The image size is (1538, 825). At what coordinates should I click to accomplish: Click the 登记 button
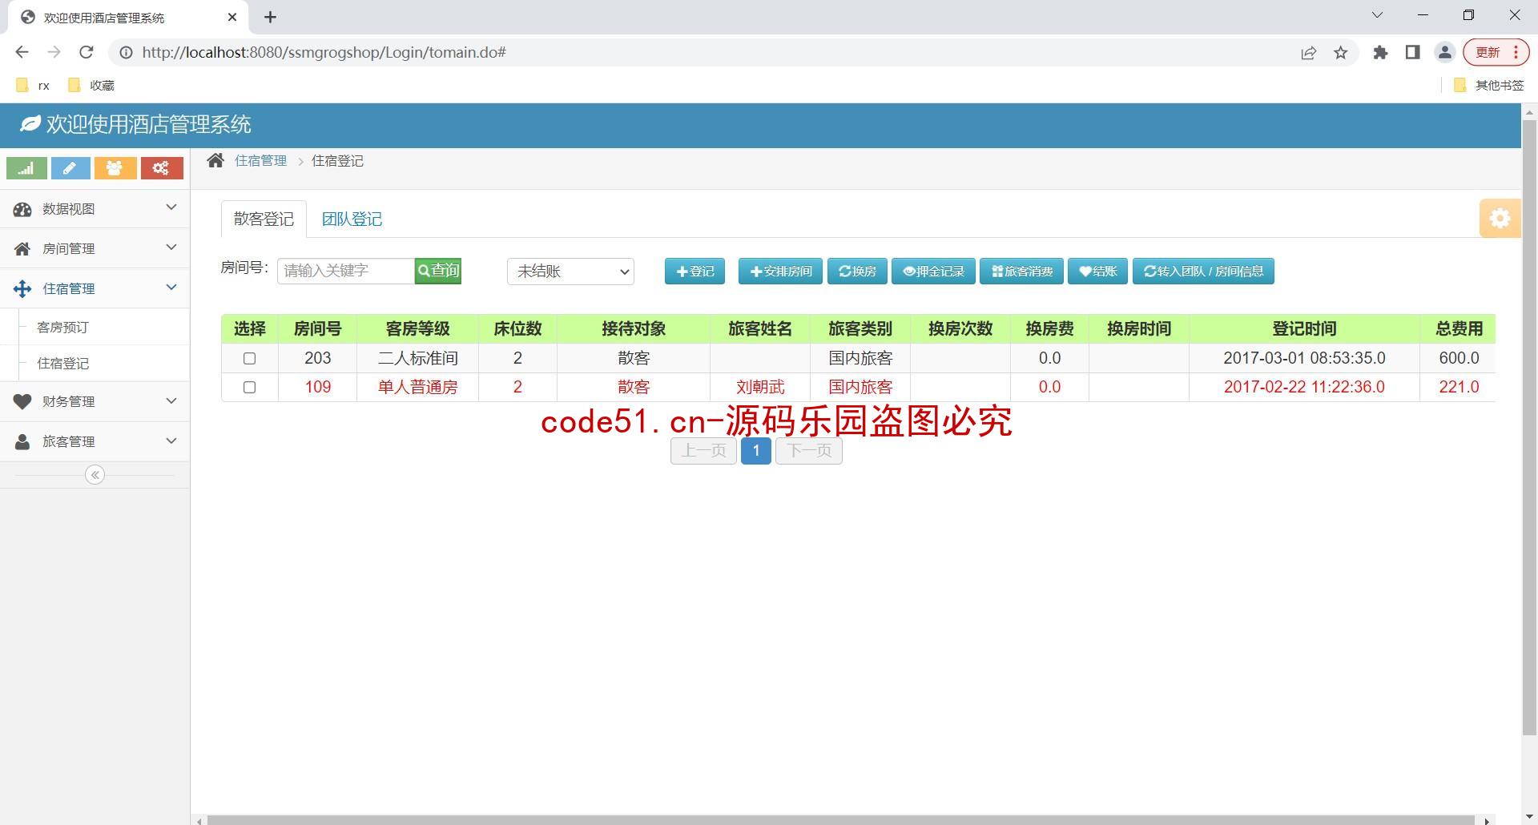pyautogui.click(x=695, y=272)
